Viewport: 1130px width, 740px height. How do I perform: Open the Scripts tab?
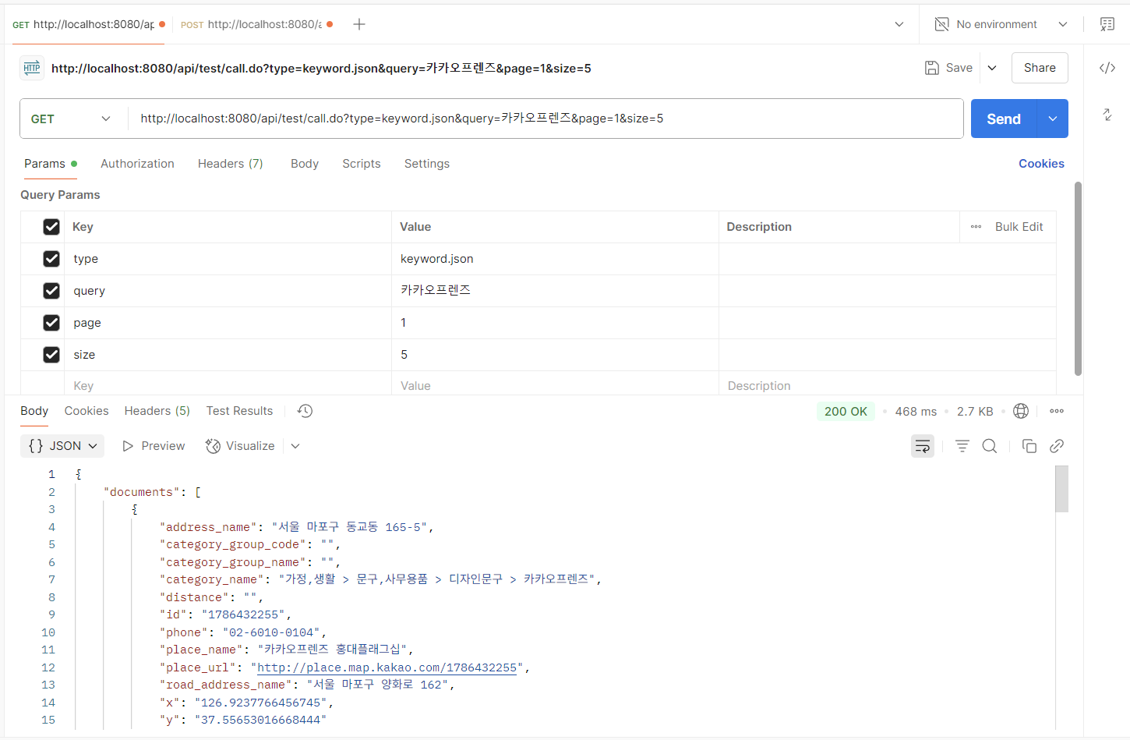point(362,164)
